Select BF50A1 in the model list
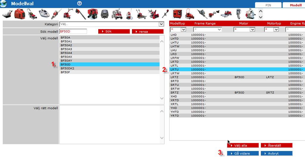Image resolution: width=305 pixels, height=159 pixels. tap(110, 42)
